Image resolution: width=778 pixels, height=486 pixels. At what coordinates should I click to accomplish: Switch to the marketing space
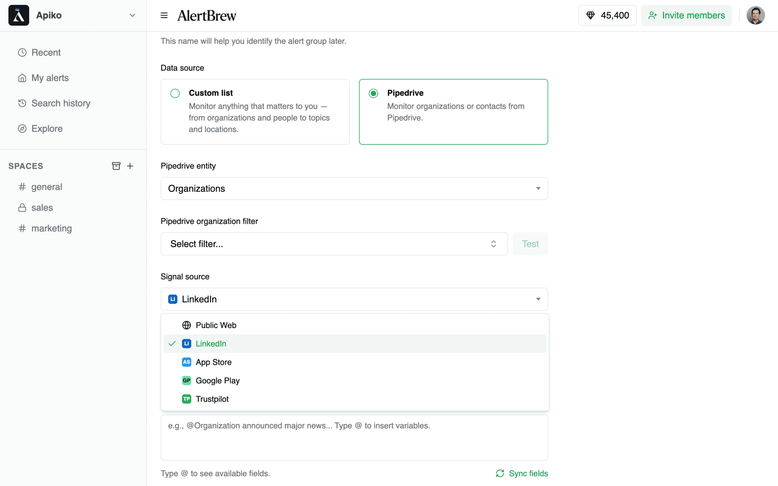(51, 228)
